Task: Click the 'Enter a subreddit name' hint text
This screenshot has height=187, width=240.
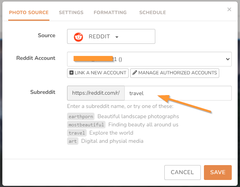Action: coord(120,106)
